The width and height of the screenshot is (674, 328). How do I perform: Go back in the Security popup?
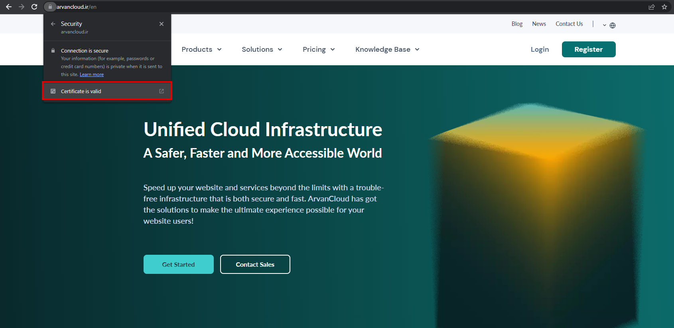(x=53, y=24)
